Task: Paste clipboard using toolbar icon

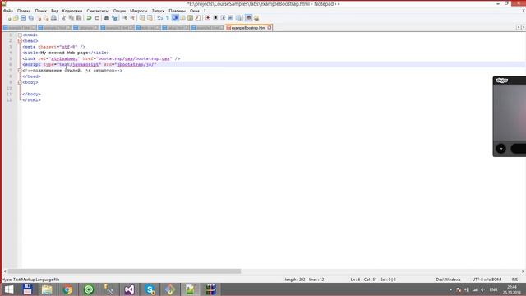Action: coord(79,18)
